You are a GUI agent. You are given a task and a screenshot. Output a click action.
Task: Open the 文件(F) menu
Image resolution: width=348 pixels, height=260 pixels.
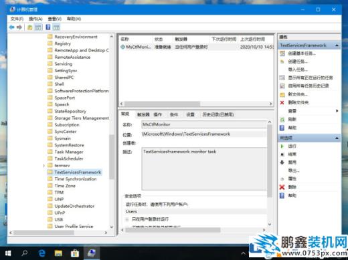[17, 19]
